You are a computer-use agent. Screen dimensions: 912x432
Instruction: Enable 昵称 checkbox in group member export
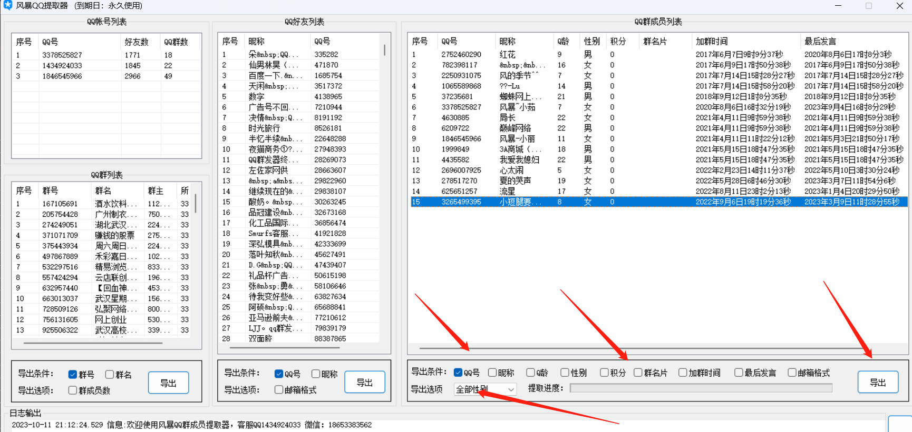coord(492,373)
